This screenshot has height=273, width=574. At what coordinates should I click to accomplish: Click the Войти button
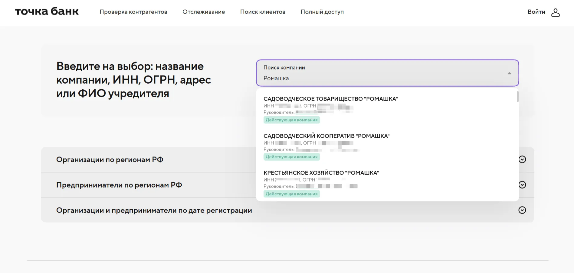click(x=536, y=12)
